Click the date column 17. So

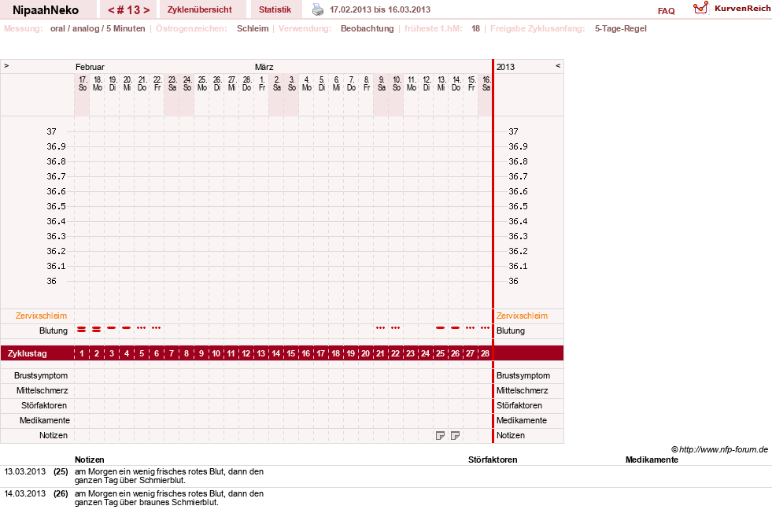click(x=82, y=83)
